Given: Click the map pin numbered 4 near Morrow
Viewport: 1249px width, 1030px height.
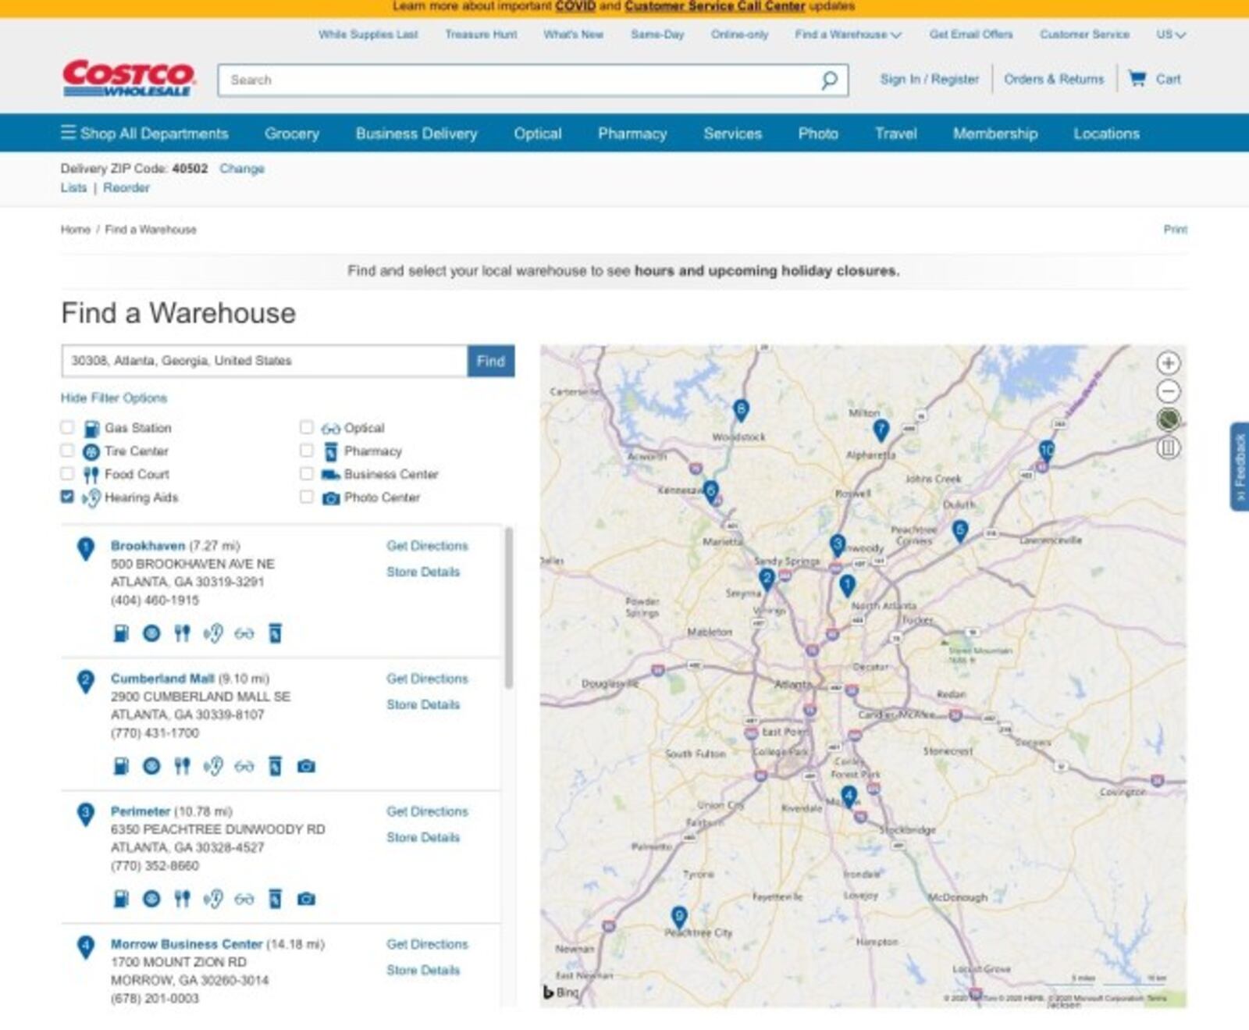Looking at the screenshot, I should [849, 797].
